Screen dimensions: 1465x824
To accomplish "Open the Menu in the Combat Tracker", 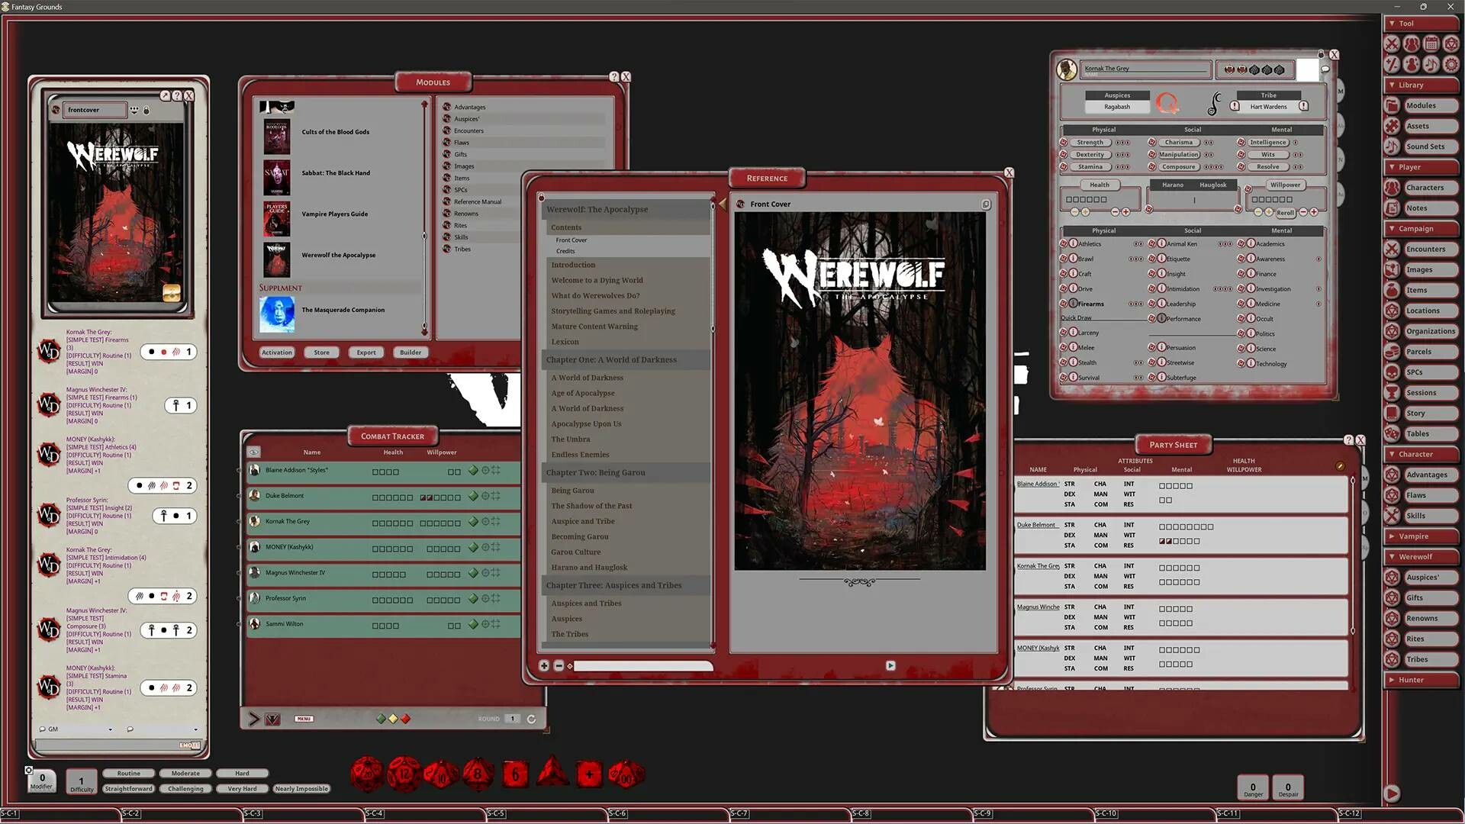I will tap(303, 718).
